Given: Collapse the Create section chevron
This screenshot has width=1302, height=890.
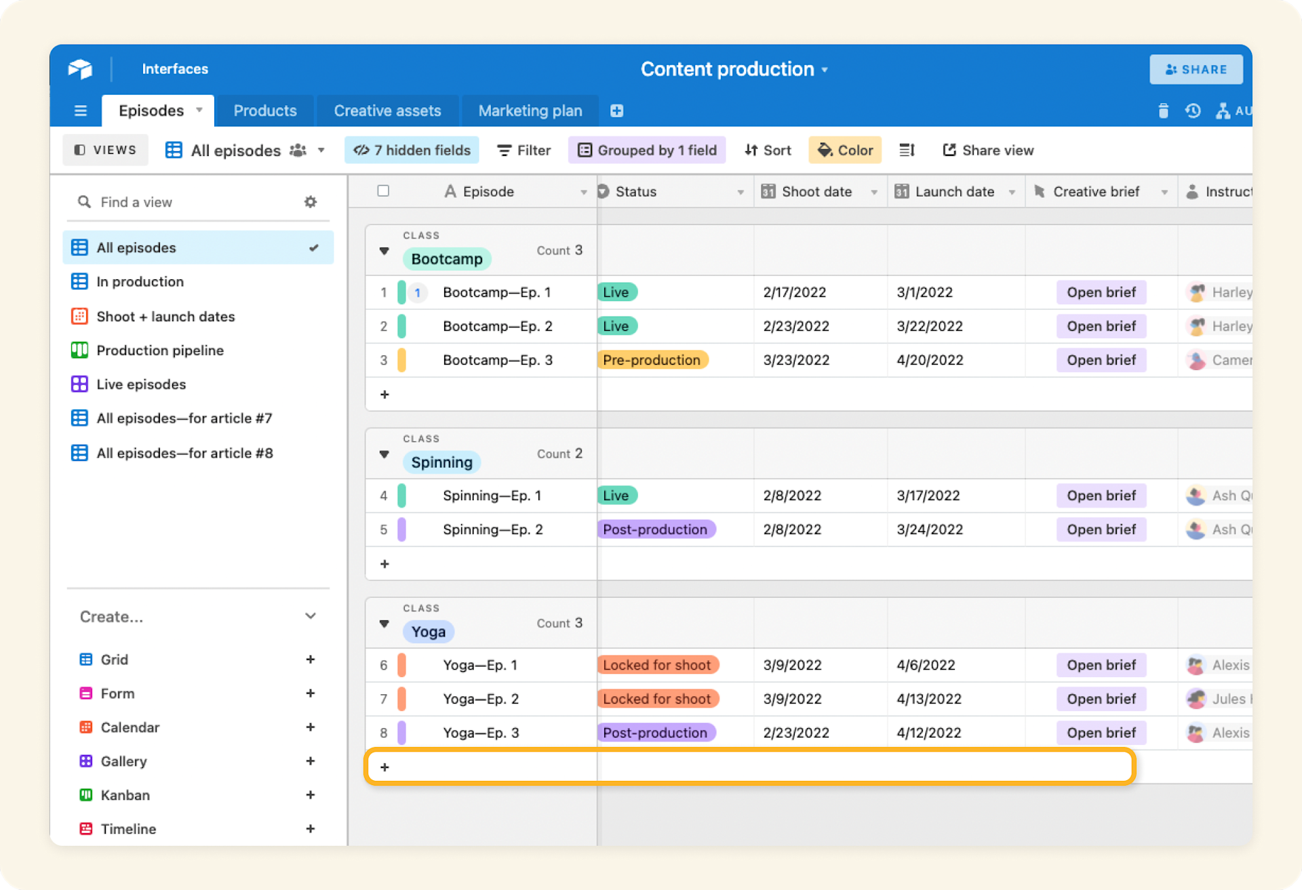Looking at the screenshot, I should pyautogui.click(x=311, y=616).
